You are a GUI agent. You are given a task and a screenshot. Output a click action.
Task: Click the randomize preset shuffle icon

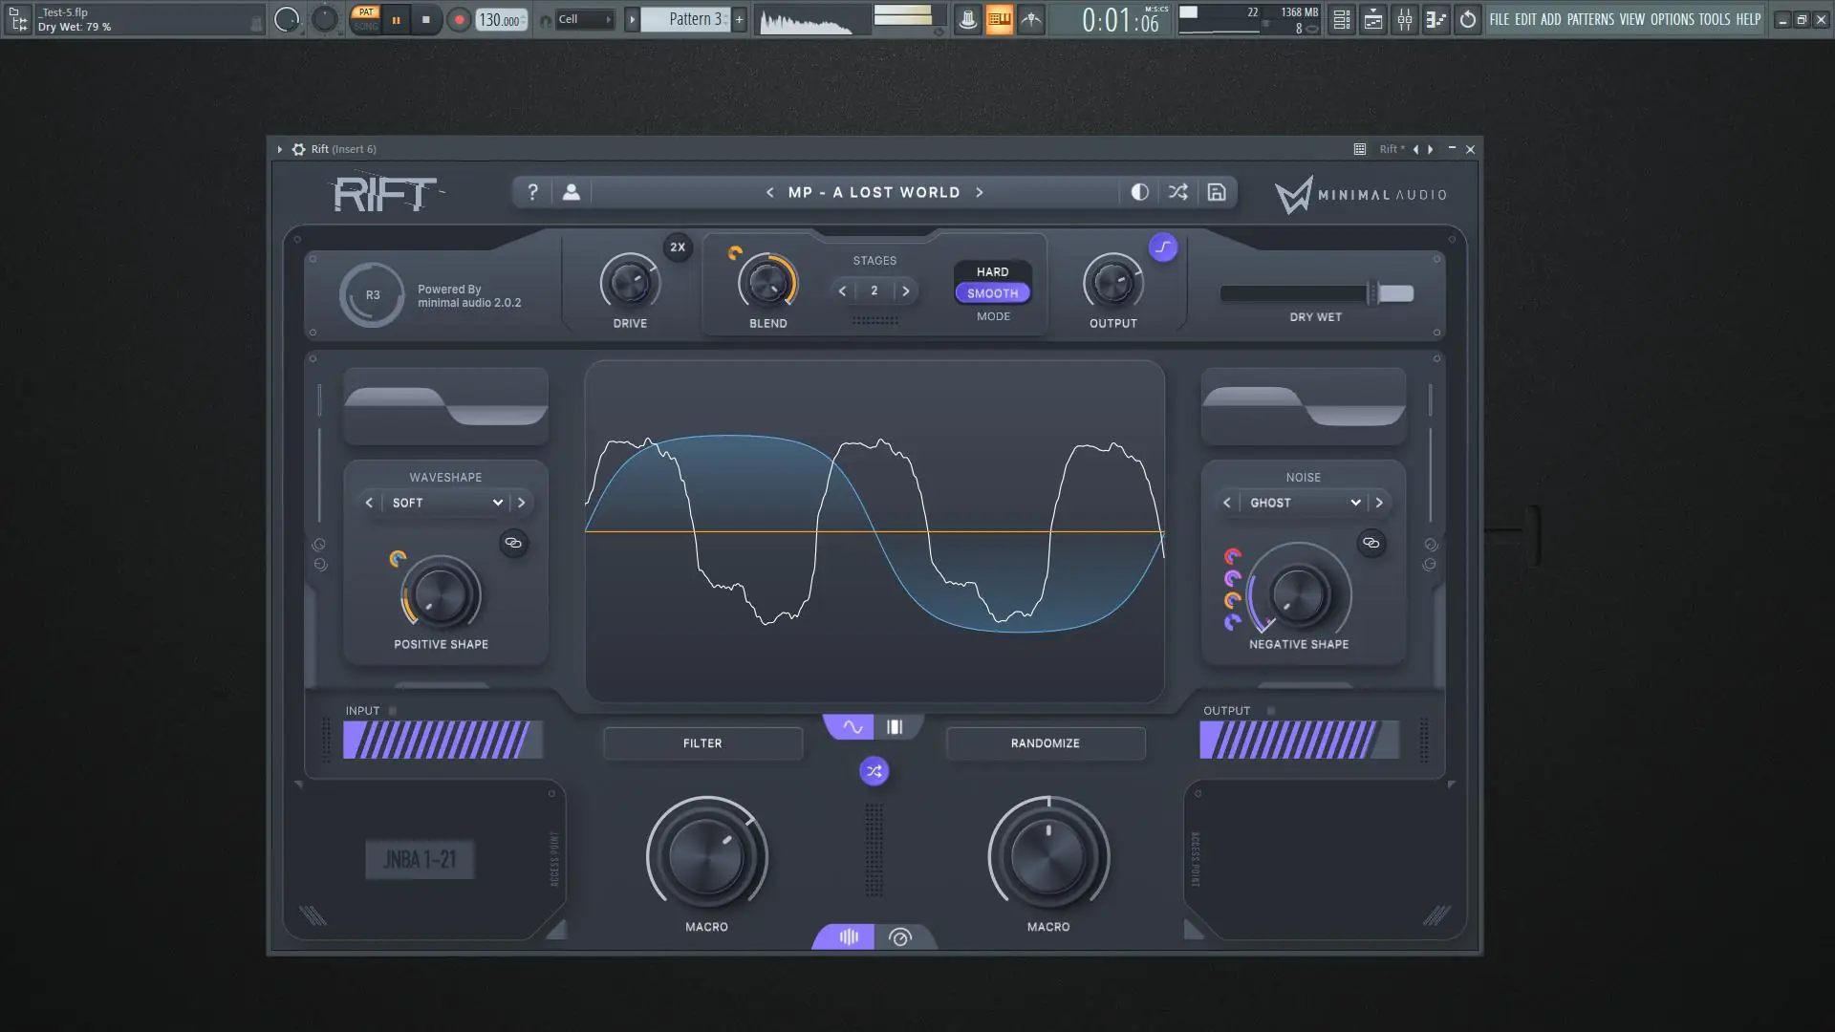tap(1177, 192)
